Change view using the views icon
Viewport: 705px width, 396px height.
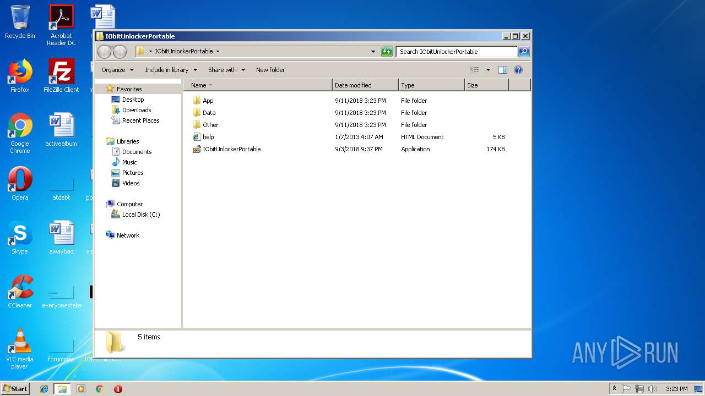(474, 70)
